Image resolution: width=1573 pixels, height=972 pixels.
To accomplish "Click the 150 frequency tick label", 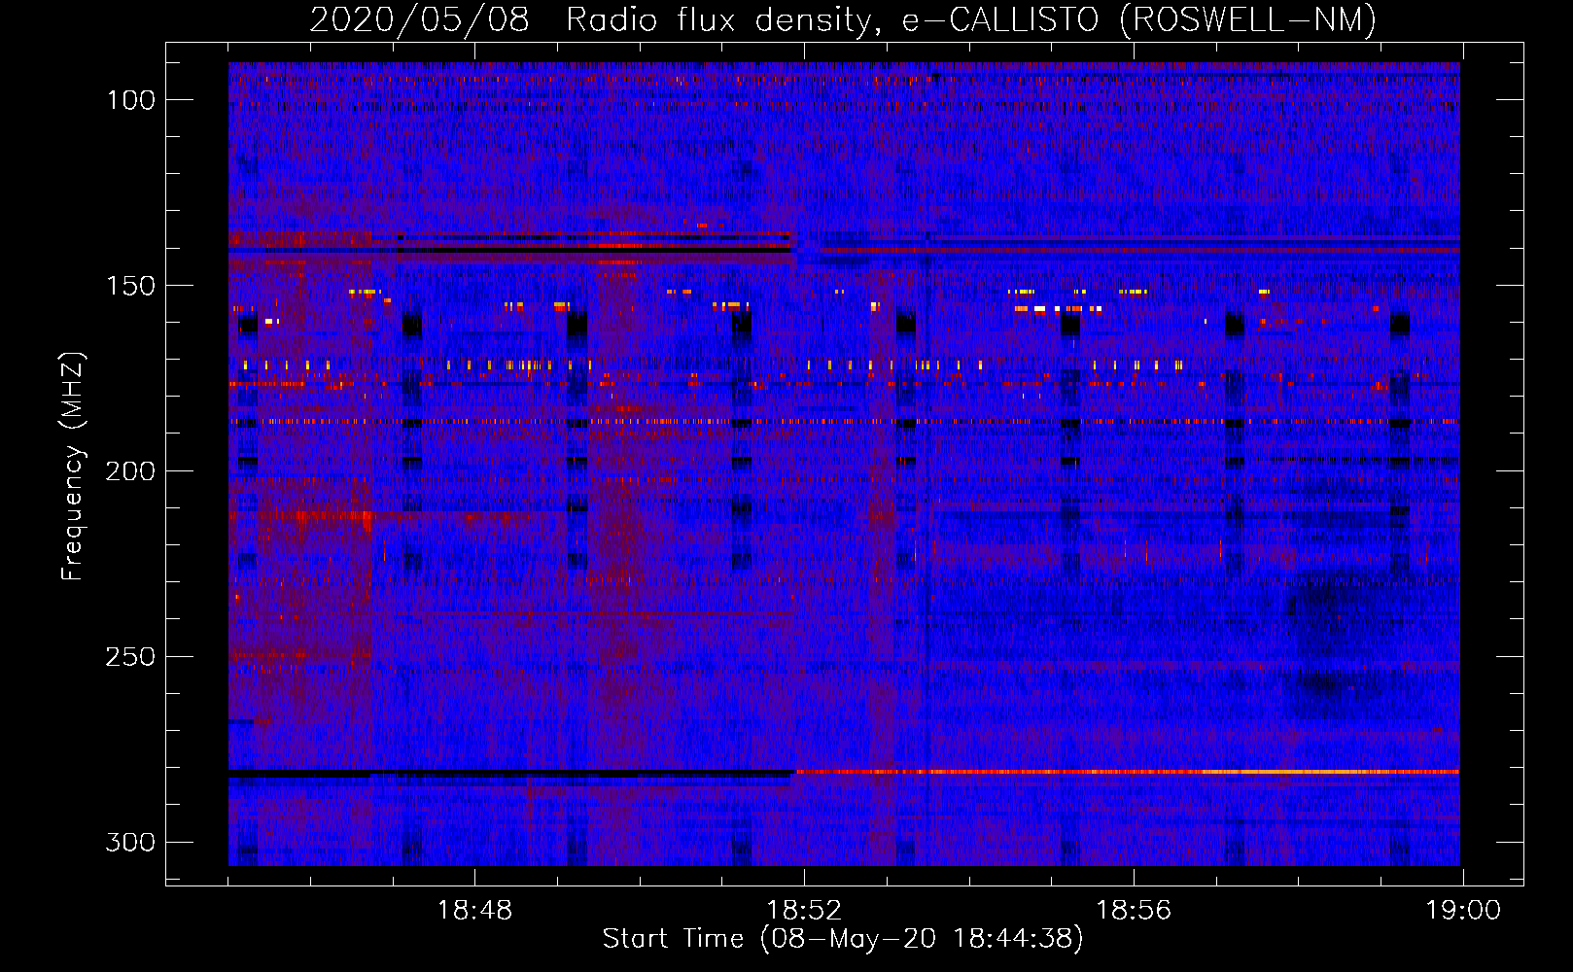I will pos(130,286).
